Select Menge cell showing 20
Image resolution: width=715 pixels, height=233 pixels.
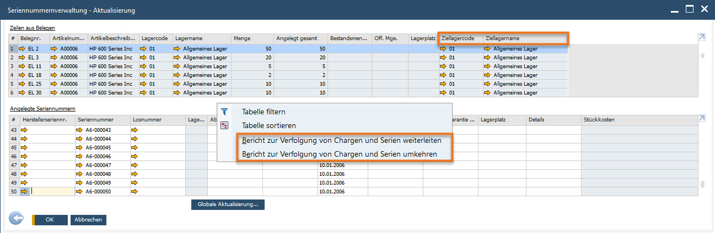click(x=252, y=58)
